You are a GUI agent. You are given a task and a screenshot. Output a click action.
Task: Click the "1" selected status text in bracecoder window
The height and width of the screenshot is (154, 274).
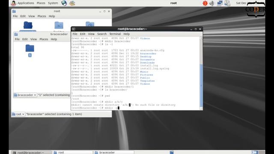[54, 95]
